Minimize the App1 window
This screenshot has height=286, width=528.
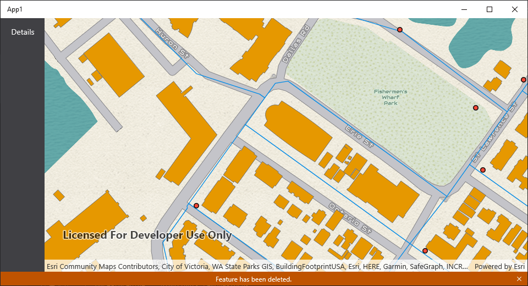[464, 9]
